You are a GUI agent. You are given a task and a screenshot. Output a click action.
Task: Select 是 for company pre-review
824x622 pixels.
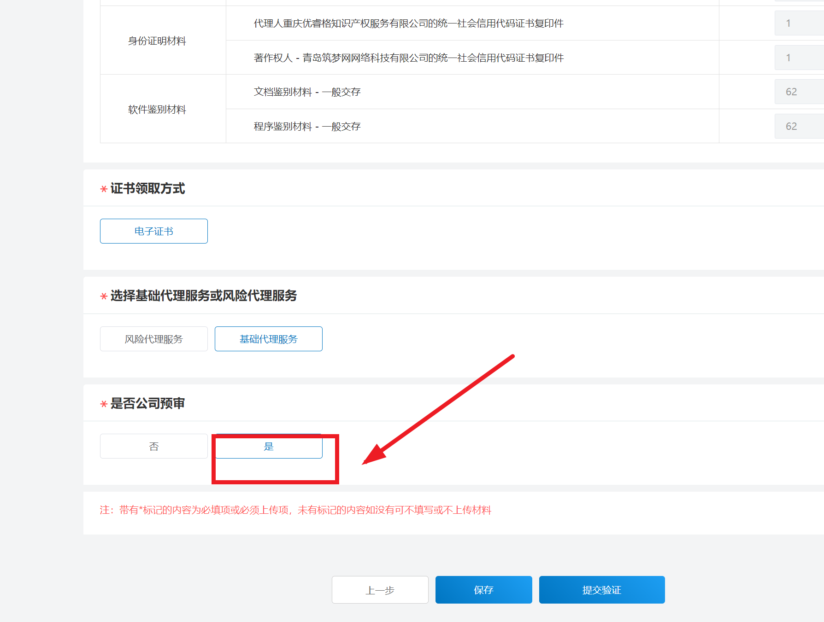pyautogui.click(x=268, y=446)
